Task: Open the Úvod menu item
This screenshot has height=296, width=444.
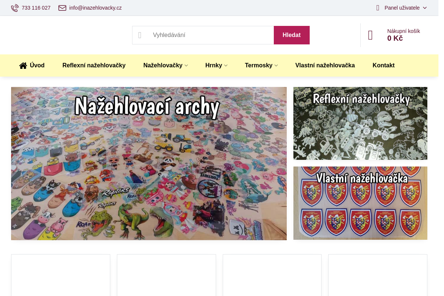Action: click(x=37, y=65)
